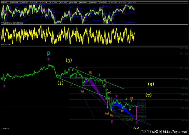189x135 pixels.
Task: Select the yellow "(2)" wave label at the channel start
Action: click(x=69, y=60)
